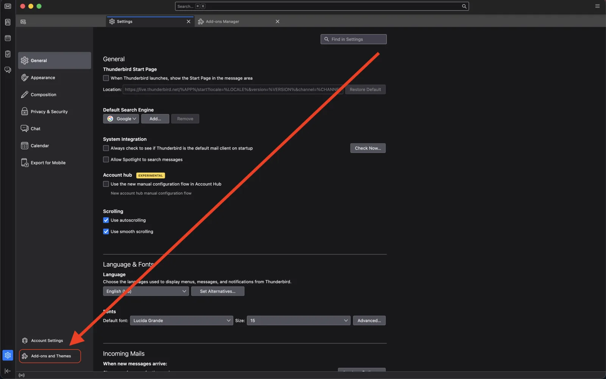Open the font Size 15 dropdown
606x379 pixels.
298,321
